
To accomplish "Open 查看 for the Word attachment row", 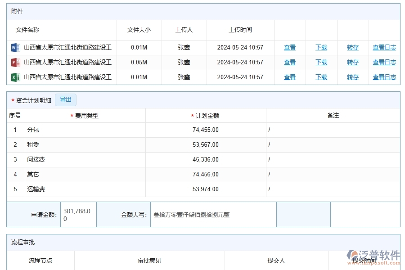I will tap(289, 47).
